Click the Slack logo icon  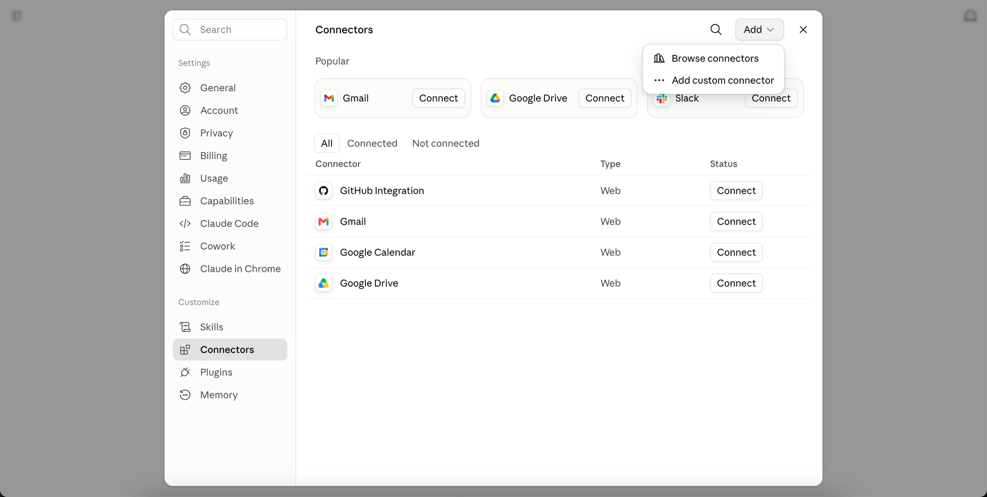coord(662,100)
